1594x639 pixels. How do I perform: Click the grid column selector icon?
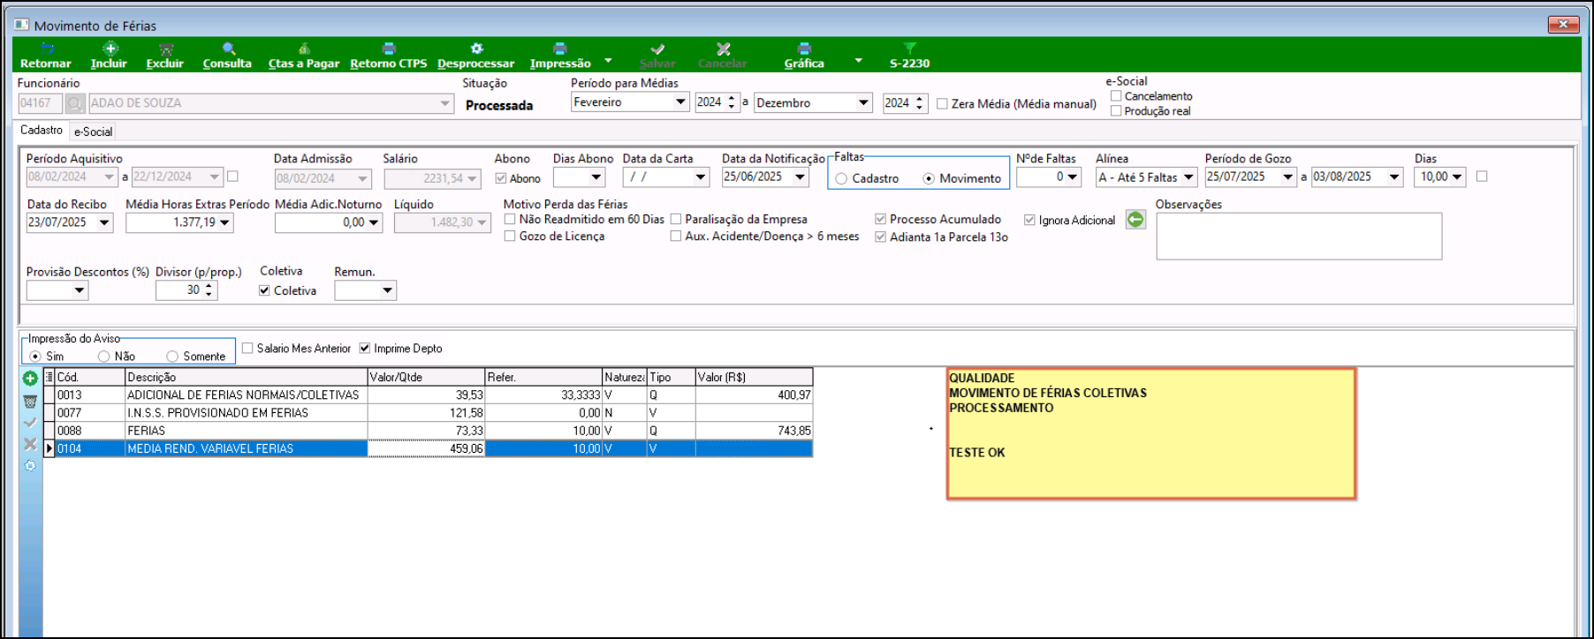(49, 377)
